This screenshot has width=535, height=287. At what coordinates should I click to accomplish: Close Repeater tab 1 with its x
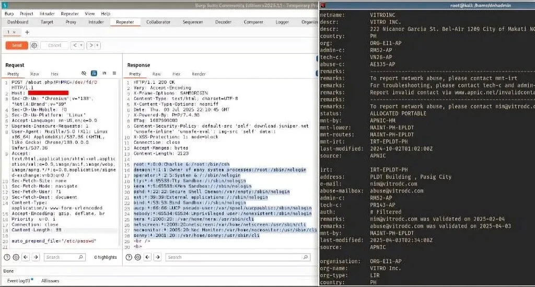pos(14,32)
